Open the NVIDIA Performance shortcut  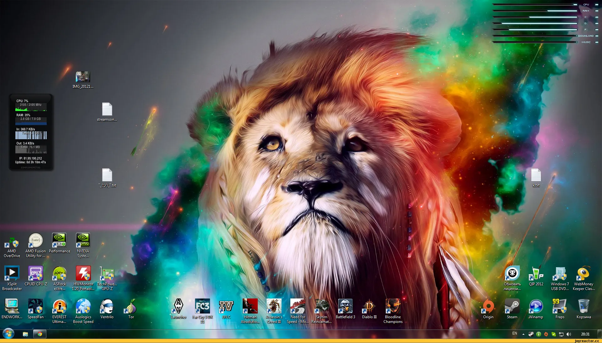pos(59,243)
